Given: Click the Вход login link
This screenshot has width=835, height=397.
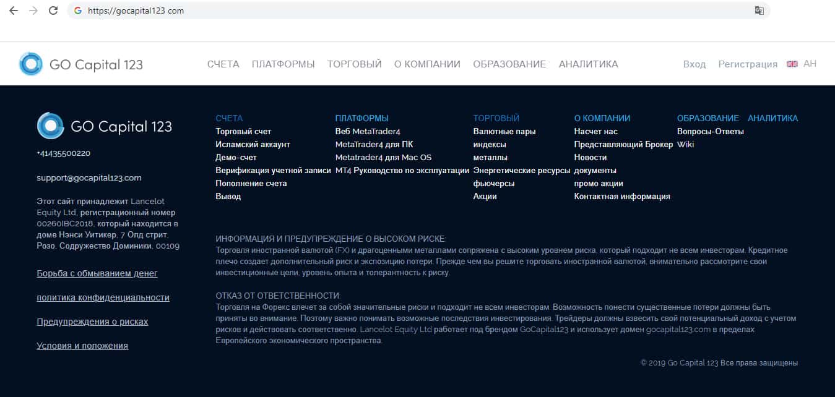Looking at the screenshot, I should [694, 64].
